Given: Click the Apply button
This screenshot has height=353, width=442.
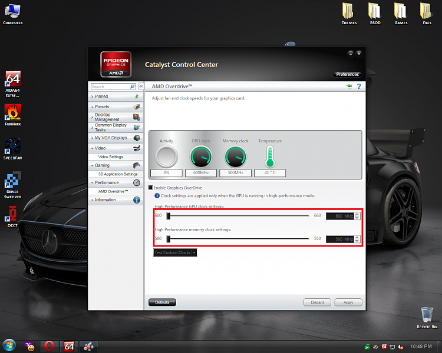Looking at the screenshot, I should click(348, 302).
